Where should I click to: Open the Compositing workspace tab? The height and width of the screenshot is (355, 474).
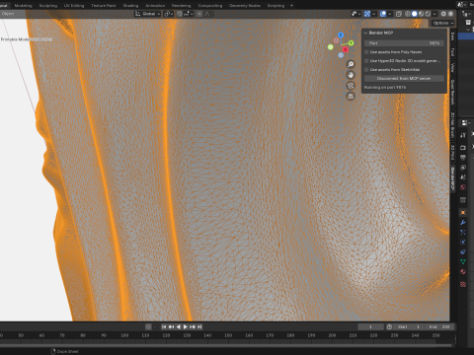pyautogui.click(x=210, y=6)
